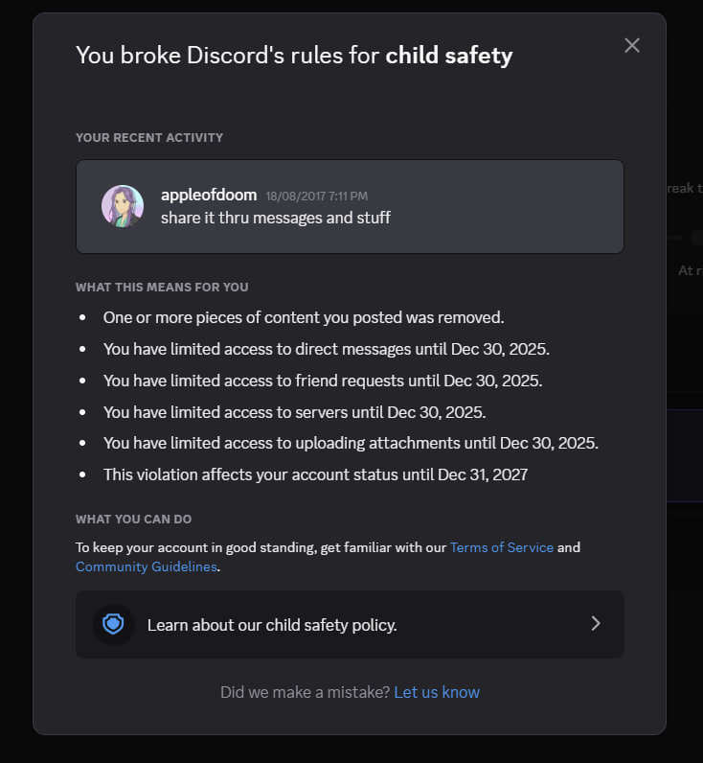Open the Community Guidelines link
Screen dimensions: 703x763
tap(146, 566)
